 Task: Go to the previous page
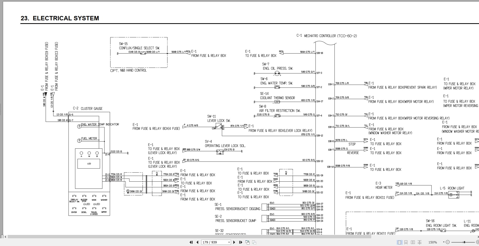click(197, 242)
